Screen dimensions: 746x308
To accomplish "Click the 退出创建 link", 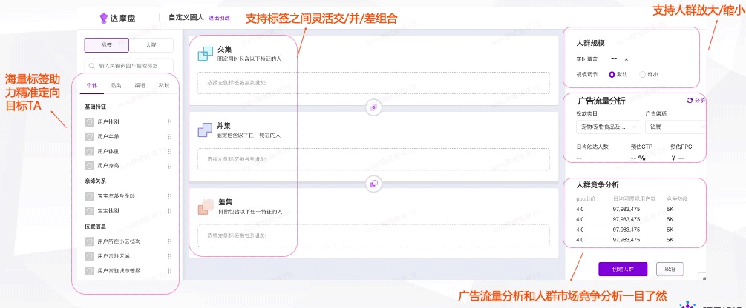I will point(219,17).
